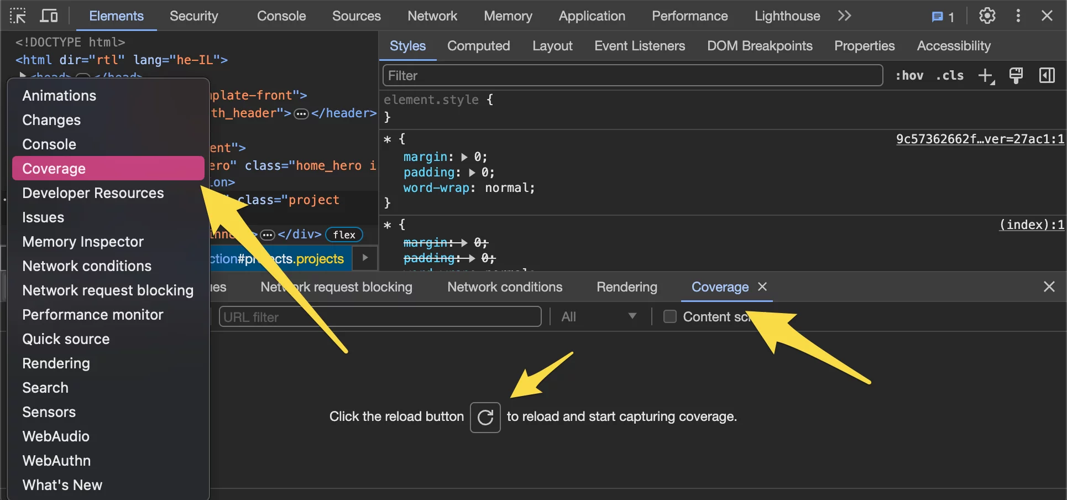Choose Developer Resources menu item
This screenshot has height=500, width=1067.
click(108, 193)
